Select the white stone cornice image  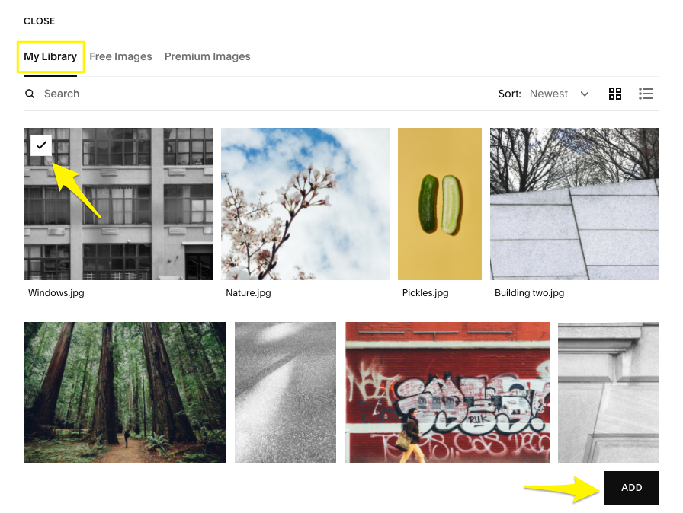pos(608,392)
